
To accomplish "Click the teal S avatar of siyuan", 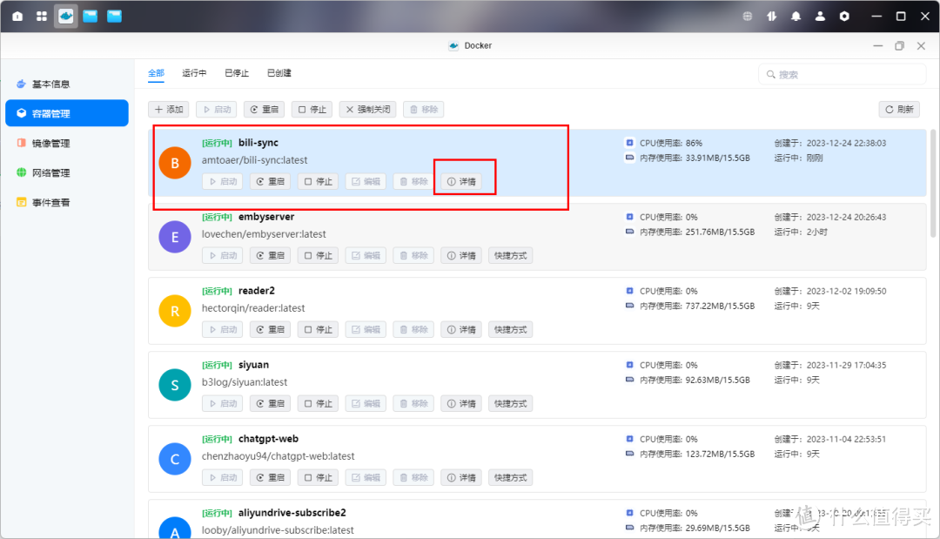I will [174, 385].
